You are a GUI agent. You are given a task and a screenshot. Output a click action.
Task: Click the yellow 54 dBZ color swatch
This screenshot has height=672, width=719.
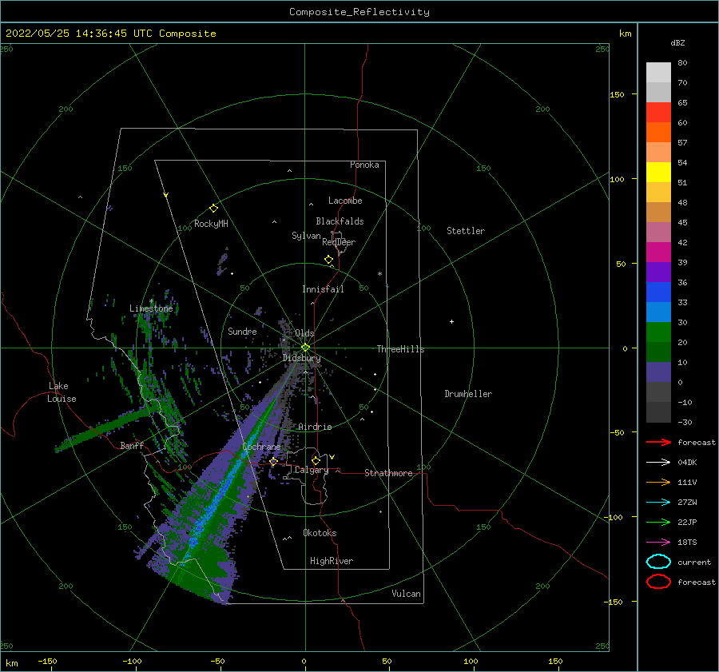(658, 172)
